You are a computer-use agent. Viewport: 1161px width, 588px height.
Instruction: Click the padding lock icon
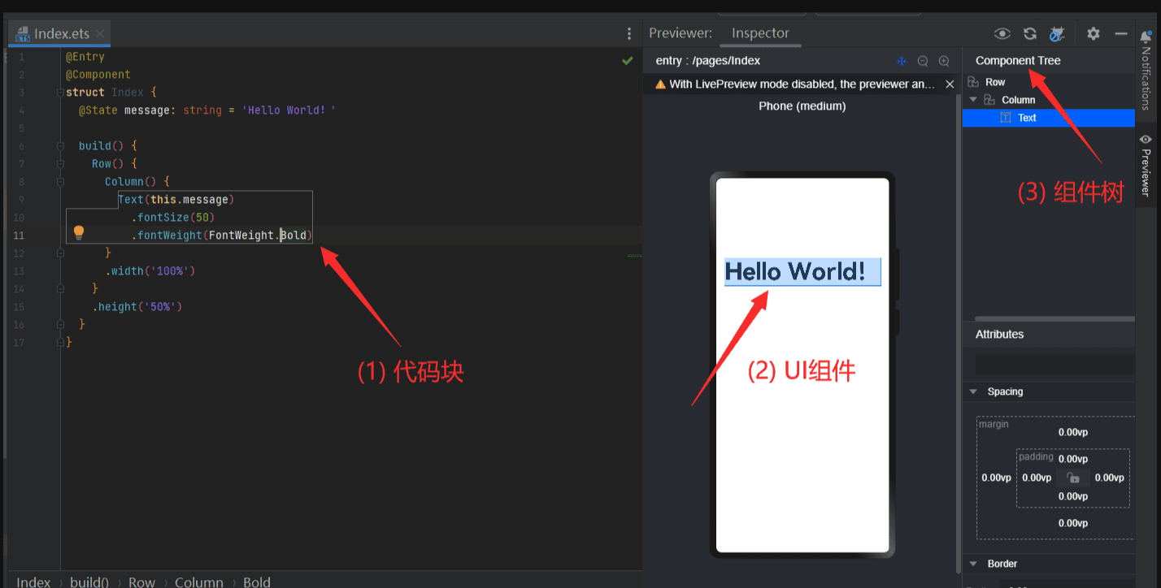[x=1073, y=478]
